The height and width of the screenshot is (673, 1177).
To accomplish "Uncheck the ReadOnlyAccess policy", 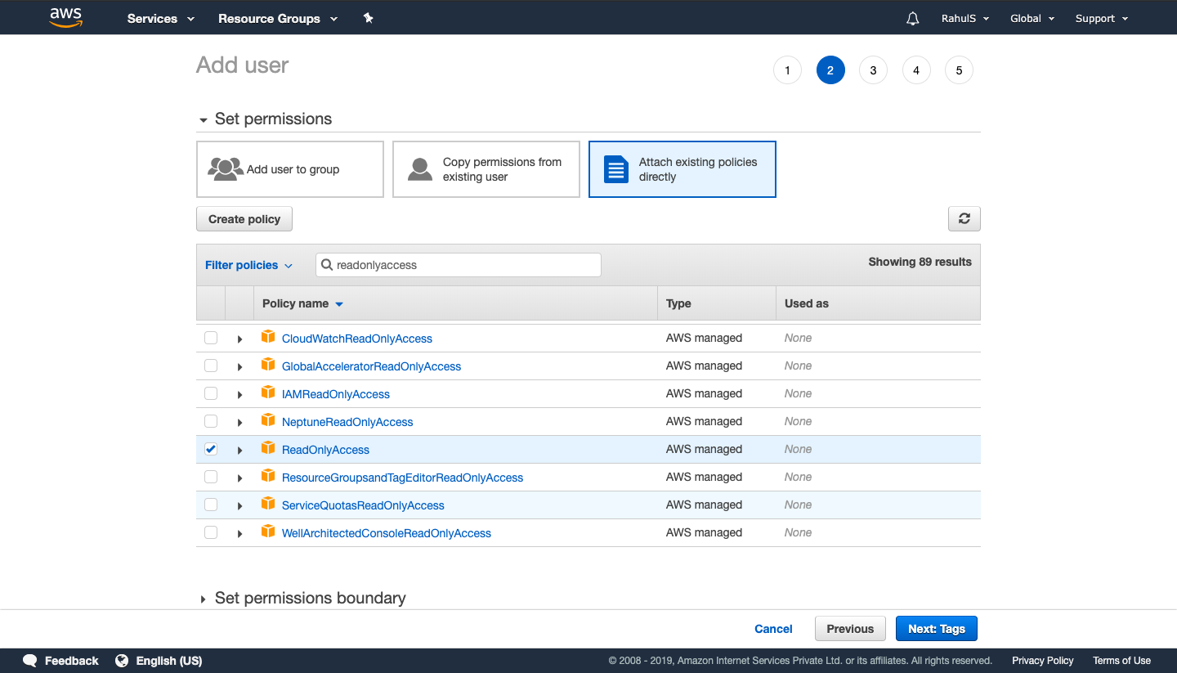I will (x=211, y=449).
